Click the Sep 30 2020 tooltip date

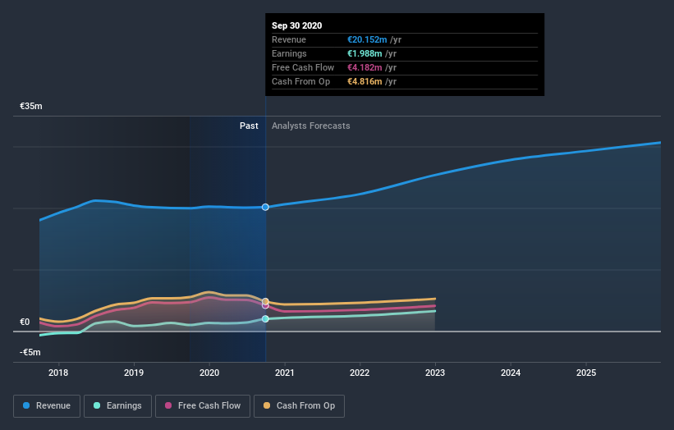296,25
